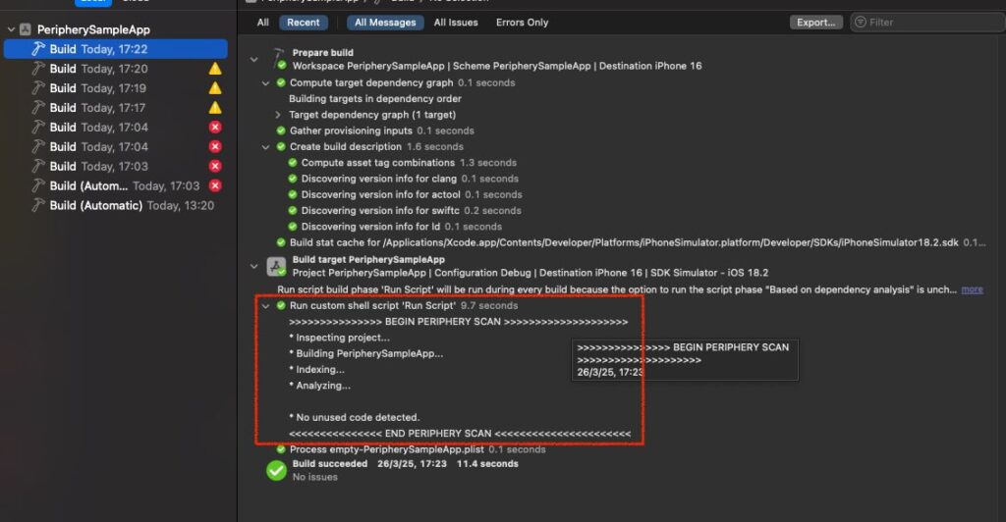Select 'Building targets in dependency order' line
This screenshot has height=522, width=1006.
tap(375, 99)
